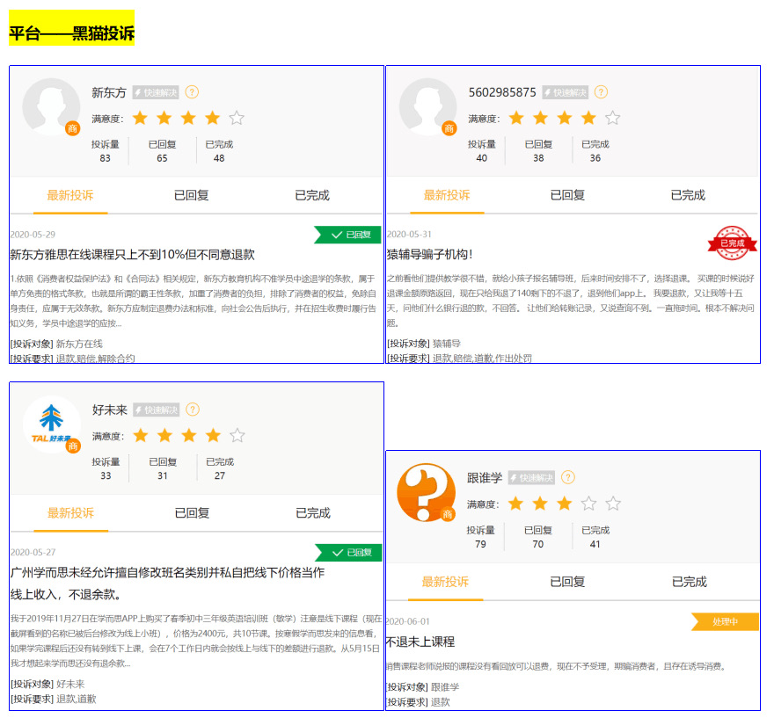Click the complaint date 2020-05-29

pos(33,235)
